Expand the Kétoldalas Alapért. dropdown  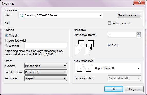45,78
